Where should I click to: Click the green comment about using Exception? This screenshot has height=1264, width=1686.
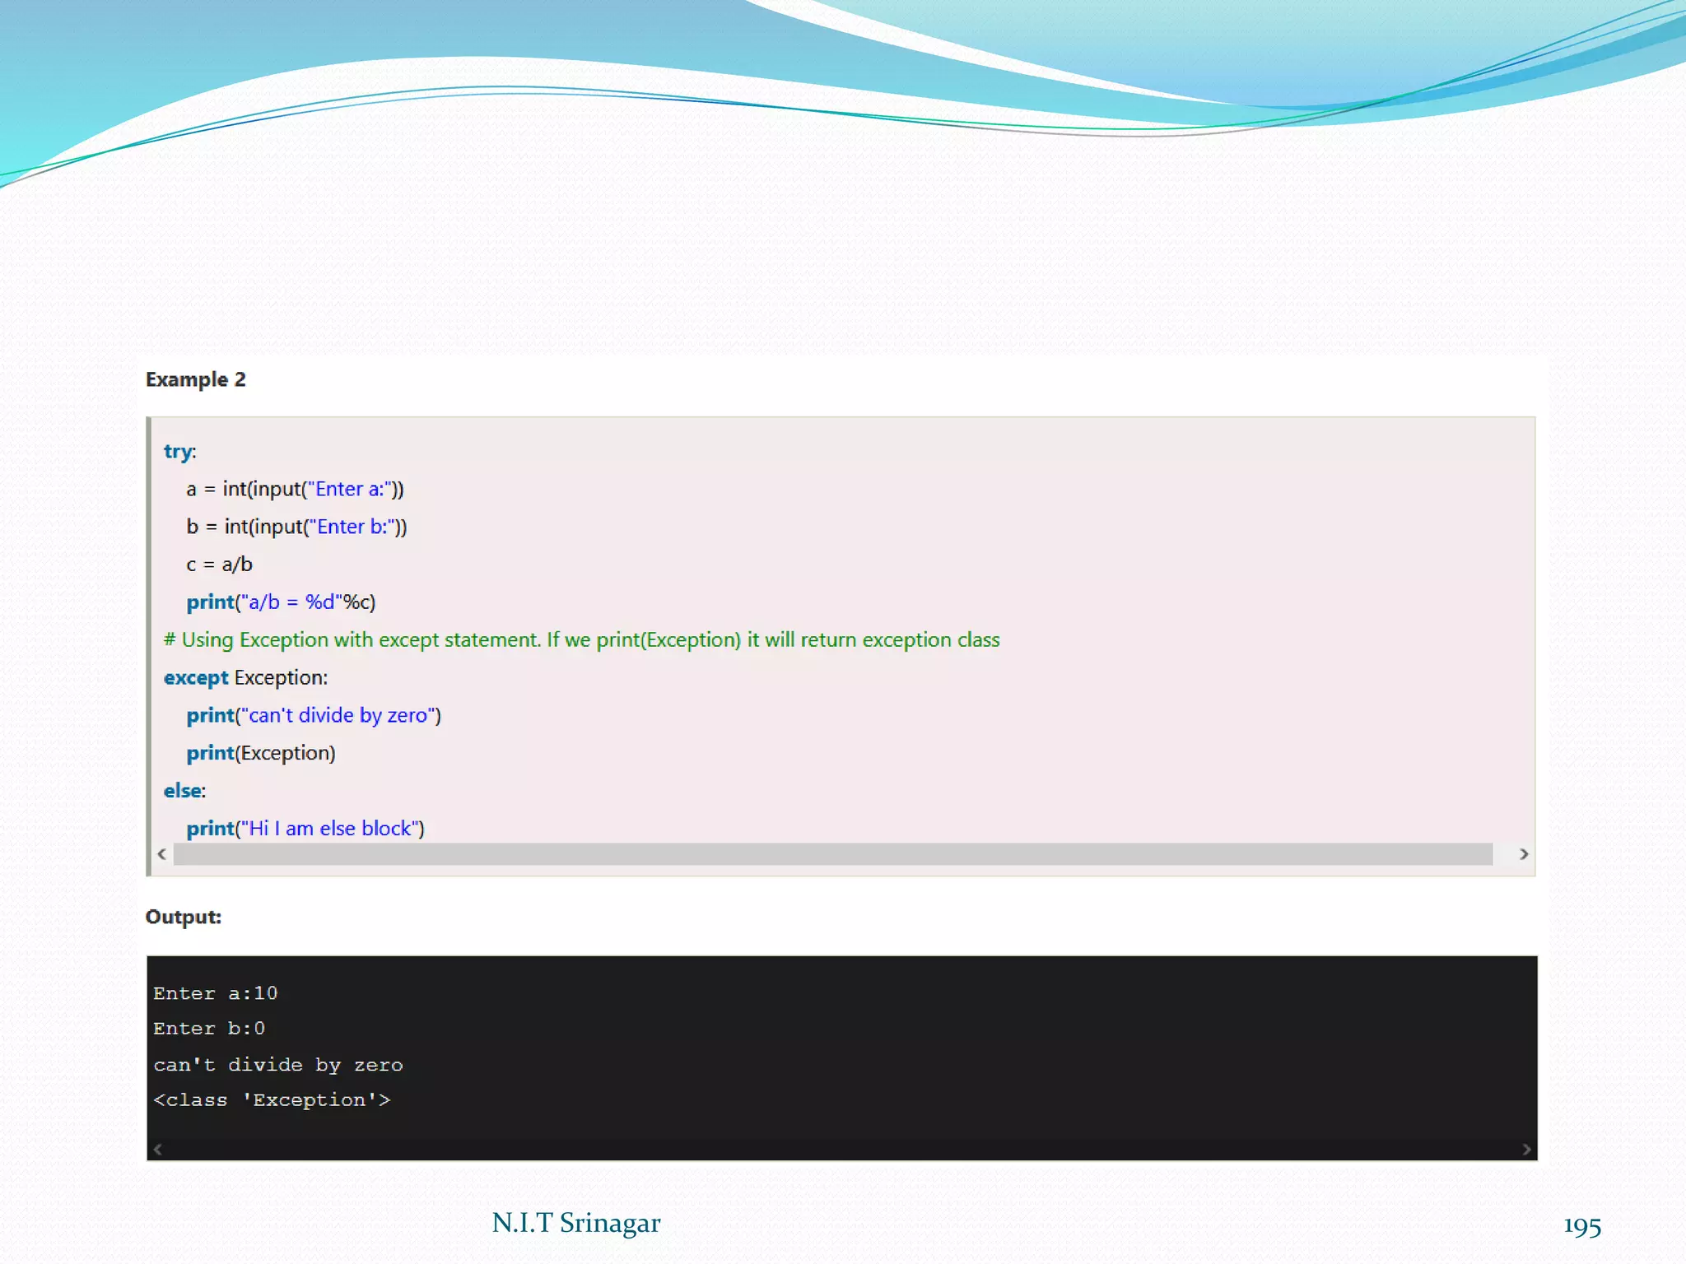pos(581,640)
